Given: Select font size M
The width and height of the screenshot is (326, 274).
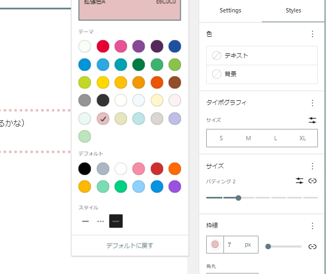Looking at the screenshot, I should pos(248,138).
